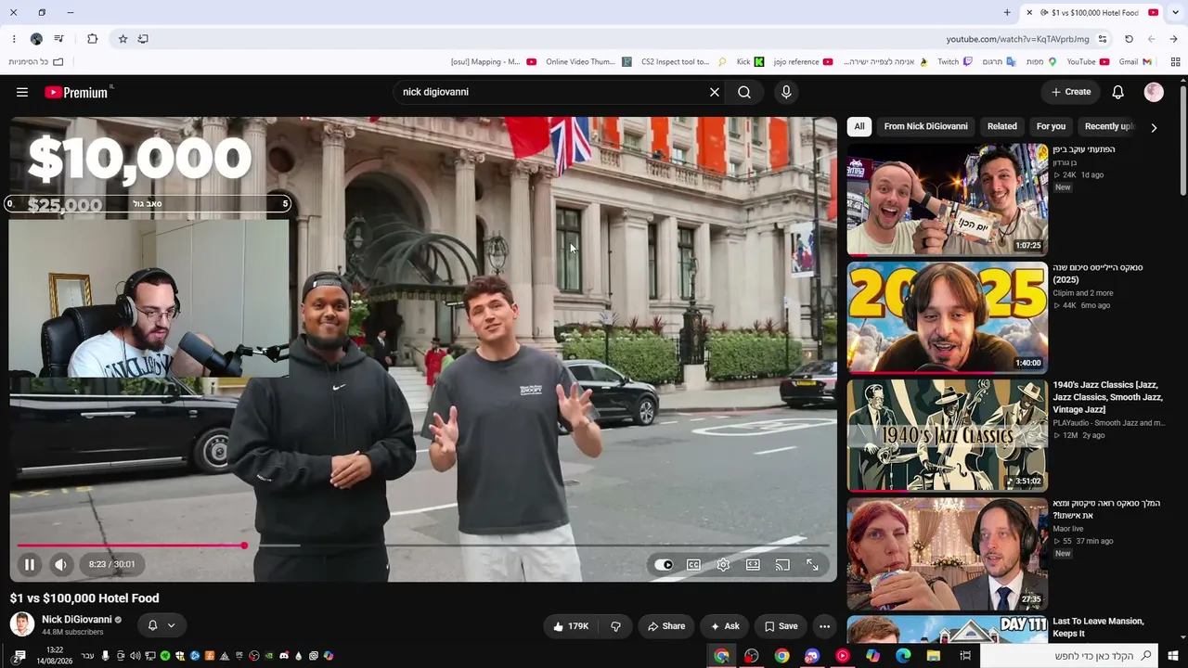This screenshot has height=668, width=1188.
Task: Open YouTube notifications bell
Action: click(1118, 92)
